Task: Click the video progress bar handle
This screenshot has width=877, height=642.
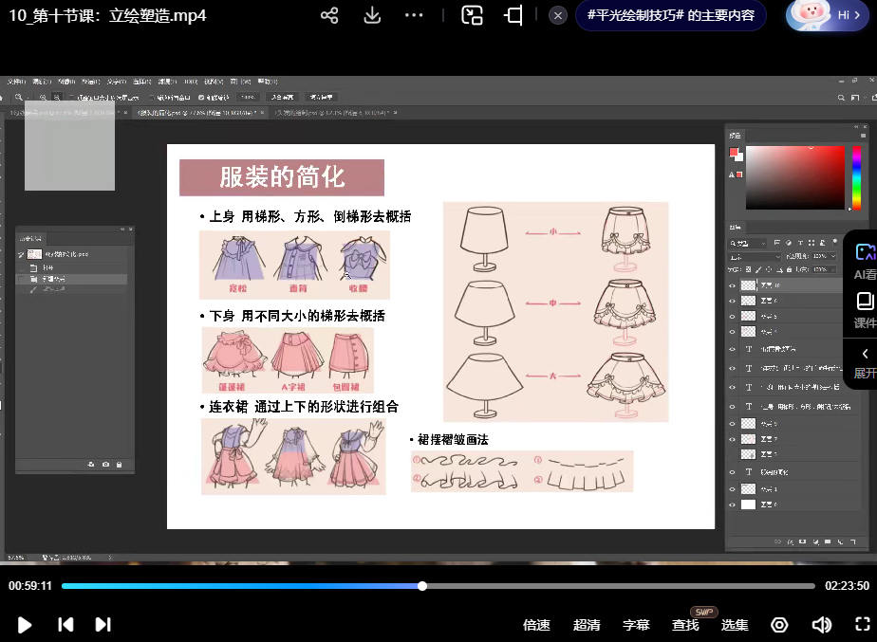Action: tap(422, 586)
